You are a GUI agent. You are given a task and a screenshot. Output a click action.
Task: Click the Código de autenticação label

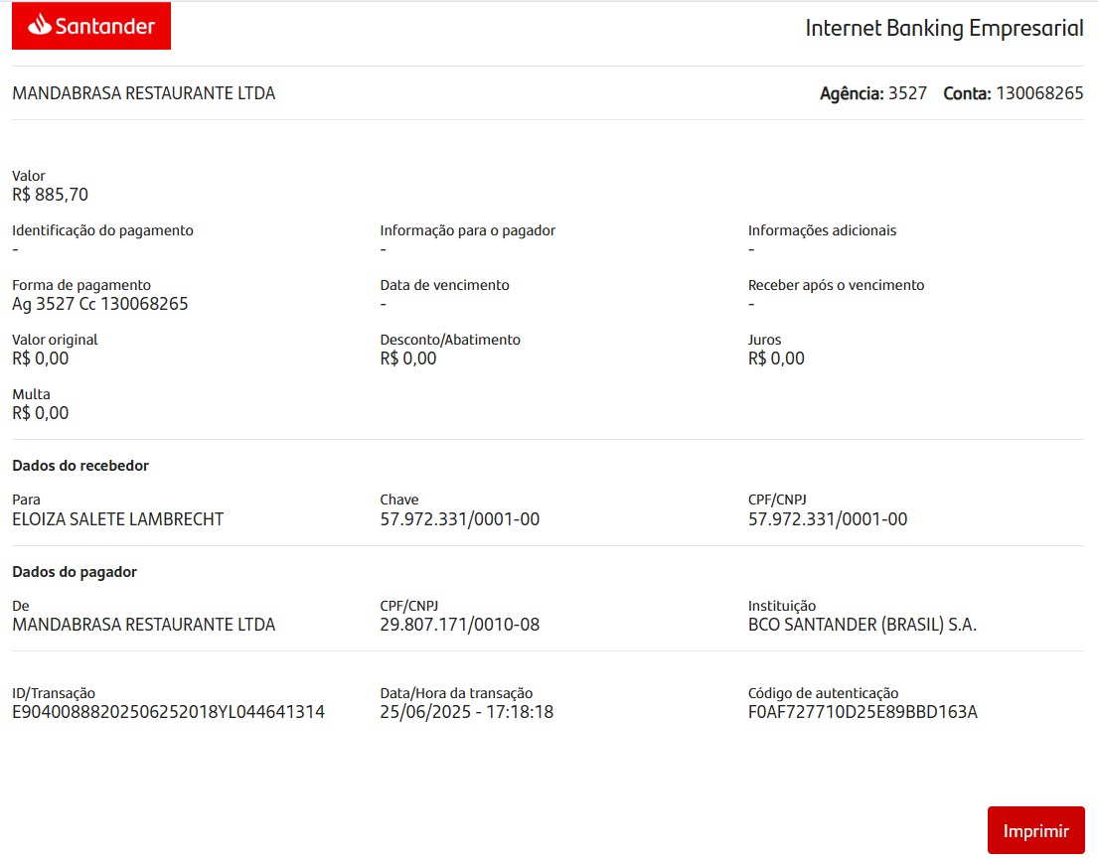click(824, 693)
